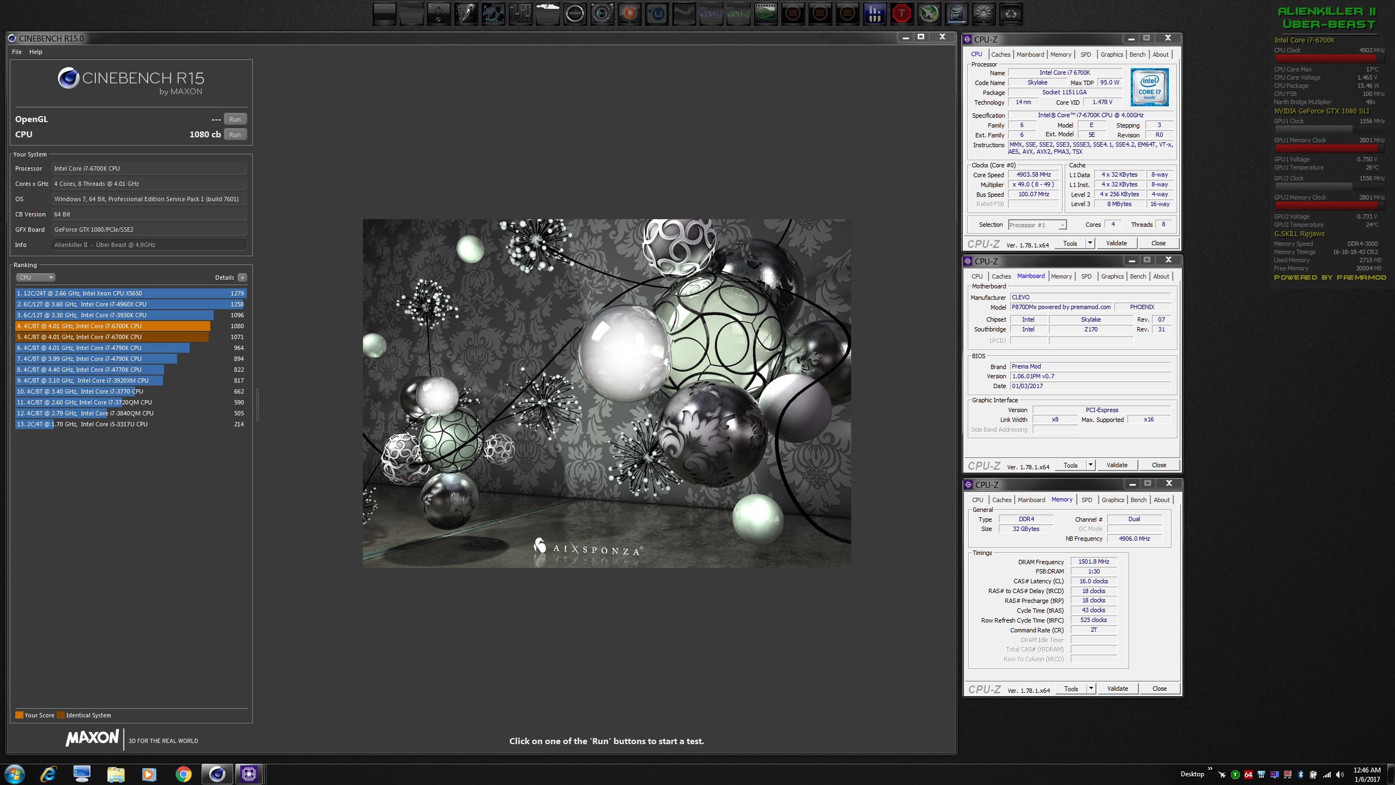Click the airplane mode tray icon
Screen dimensions: 1395x785
[1222, 774]
